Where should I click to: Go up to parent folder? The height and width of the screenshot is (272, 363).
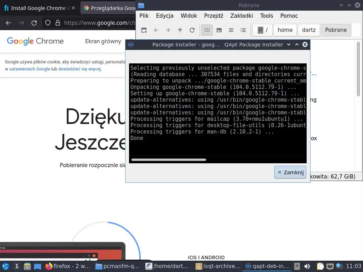click(x=180, y=30)
